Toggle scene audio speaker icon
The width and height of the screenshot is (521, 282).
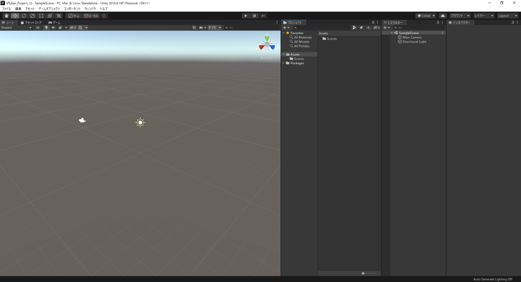[53, 28]
